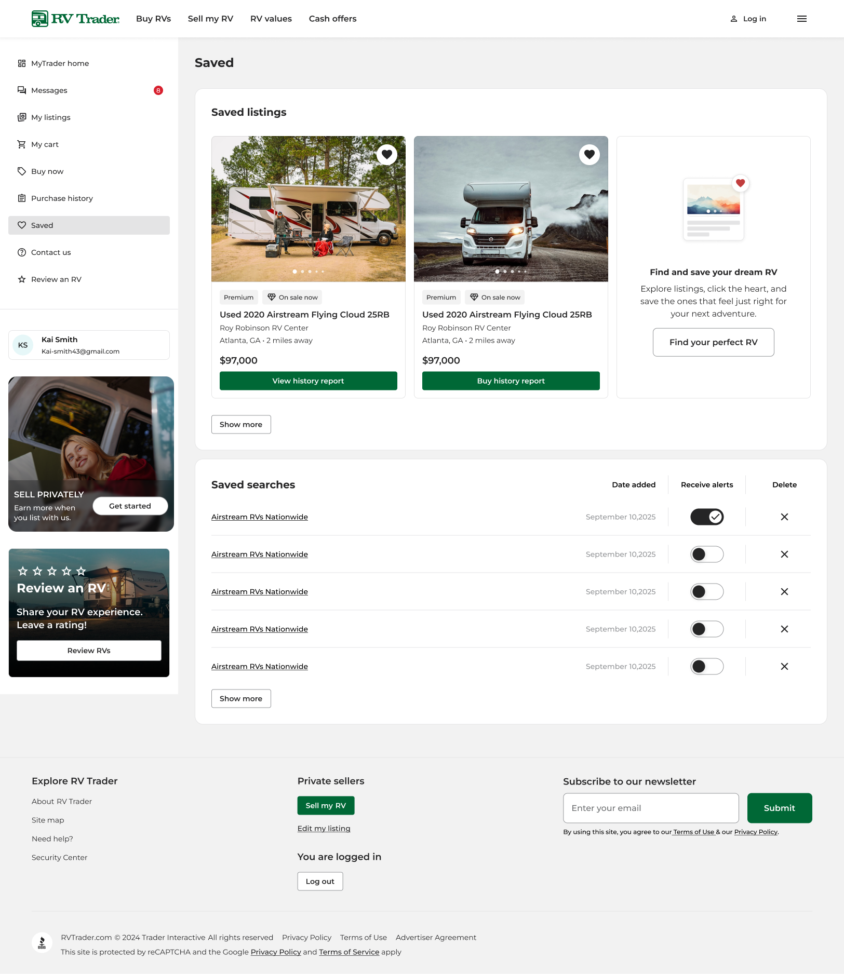The image size is (844, 974).
Task: Click Kai Smith account card
Action: point(89,345)
